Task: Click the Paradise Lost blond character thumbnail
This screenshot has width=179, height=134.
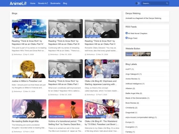Action: coord(29,69)
